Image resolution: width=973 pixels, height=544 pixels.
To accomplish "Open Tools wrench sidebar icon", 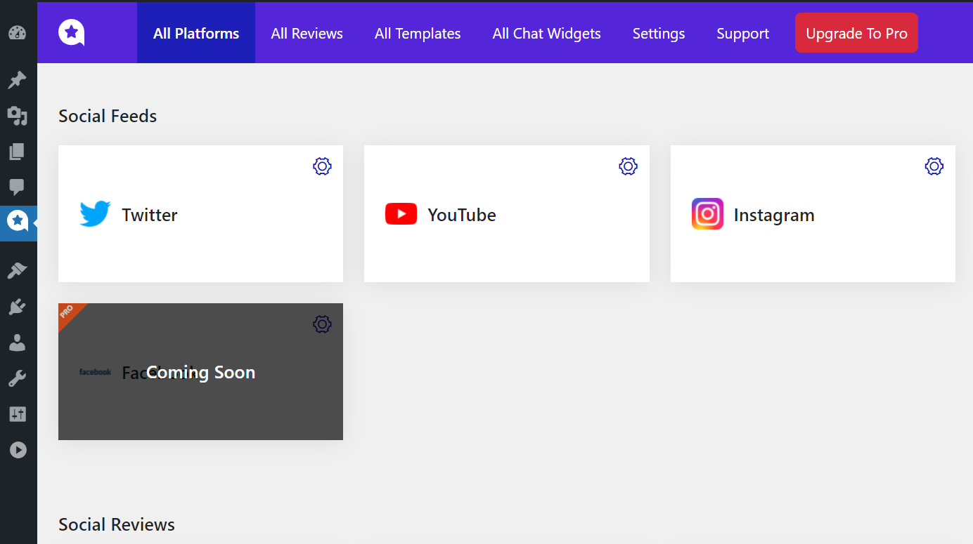I will coord(18,379).
